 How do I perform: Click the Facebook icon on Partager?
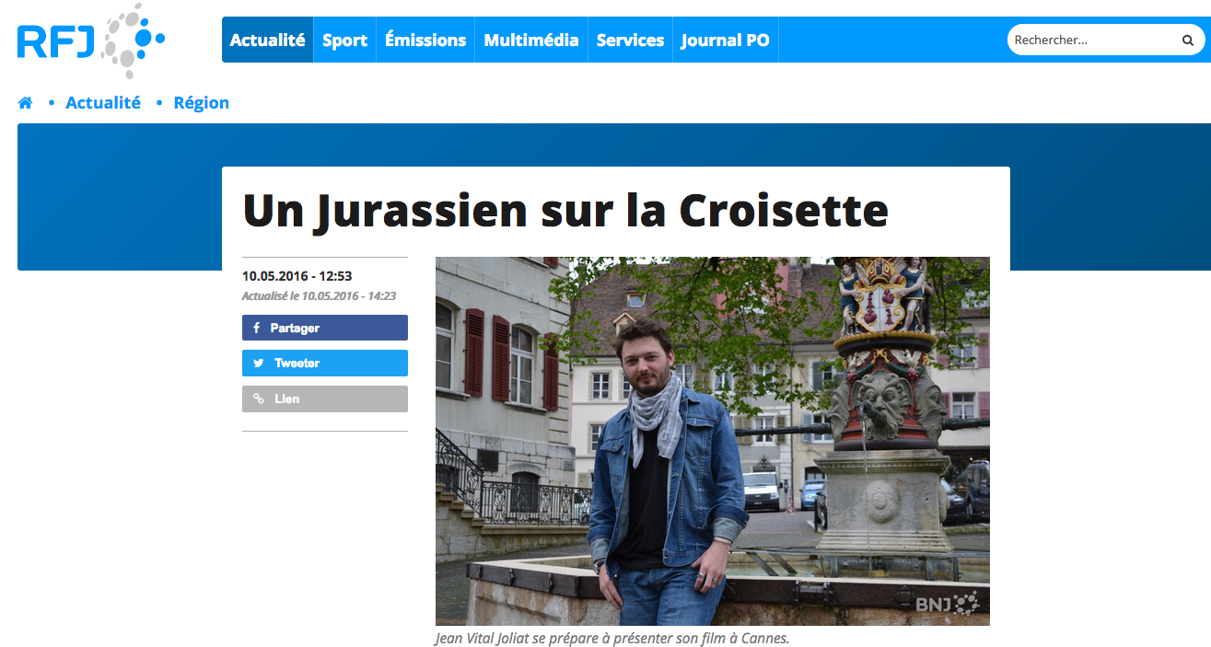pyautogui.click(x=257, y=328)
